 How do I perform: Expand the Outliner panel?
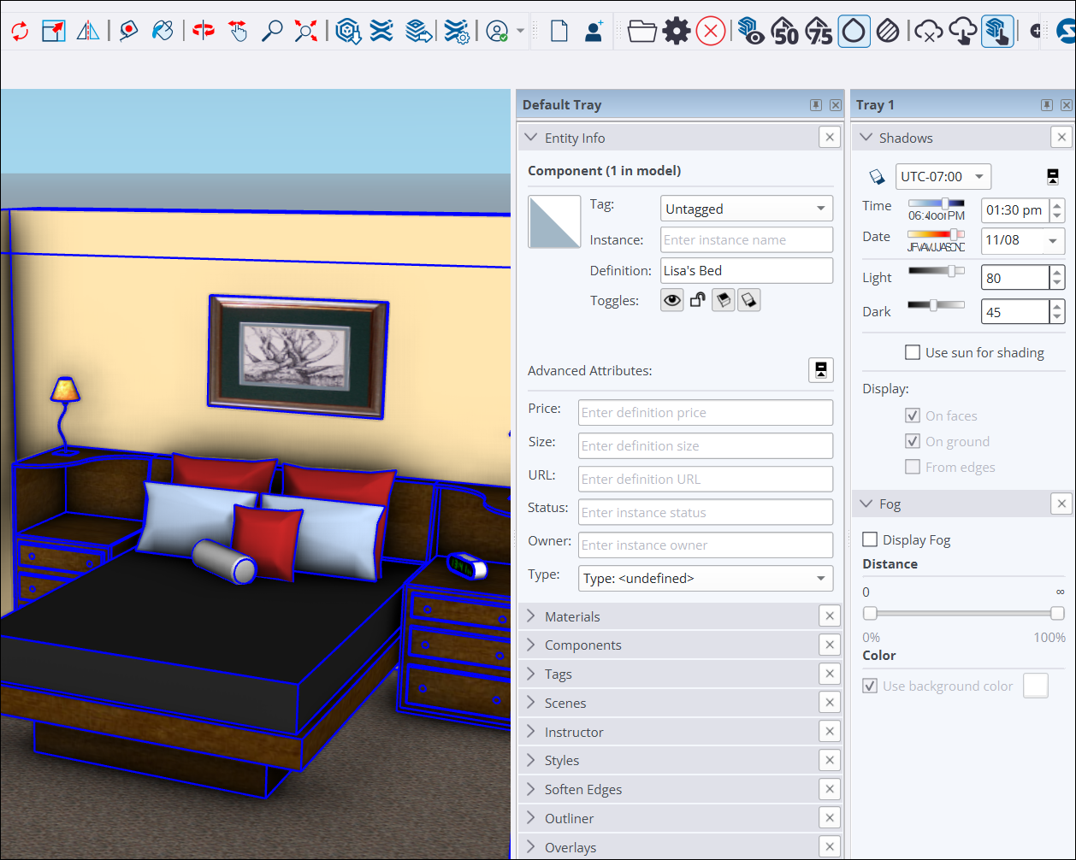[569, 818]
